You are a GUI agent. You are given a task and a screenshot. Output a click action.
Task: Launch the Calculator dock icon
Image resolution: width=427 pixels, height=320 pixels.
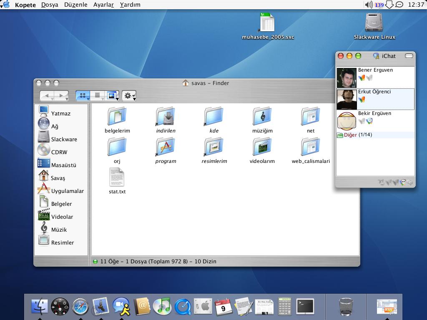click(285, 306)
